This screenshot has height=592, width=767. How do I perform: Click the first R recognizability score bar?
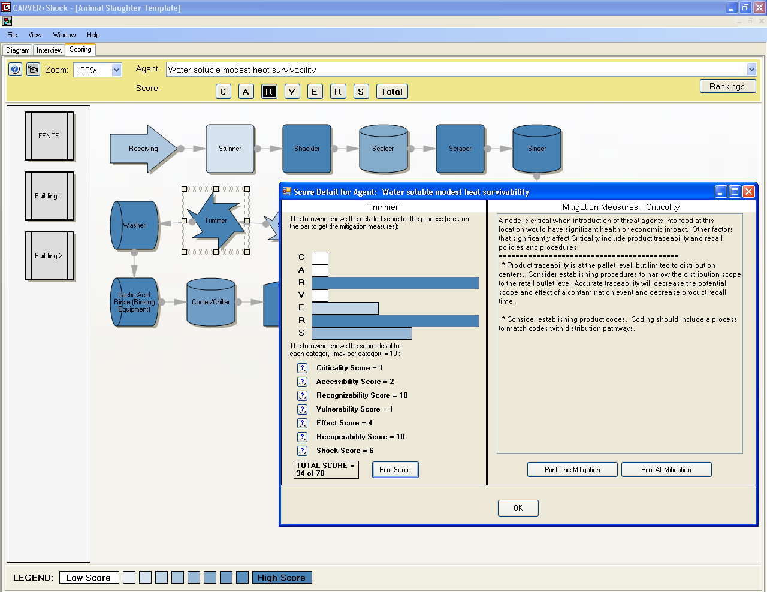[395, 283]
